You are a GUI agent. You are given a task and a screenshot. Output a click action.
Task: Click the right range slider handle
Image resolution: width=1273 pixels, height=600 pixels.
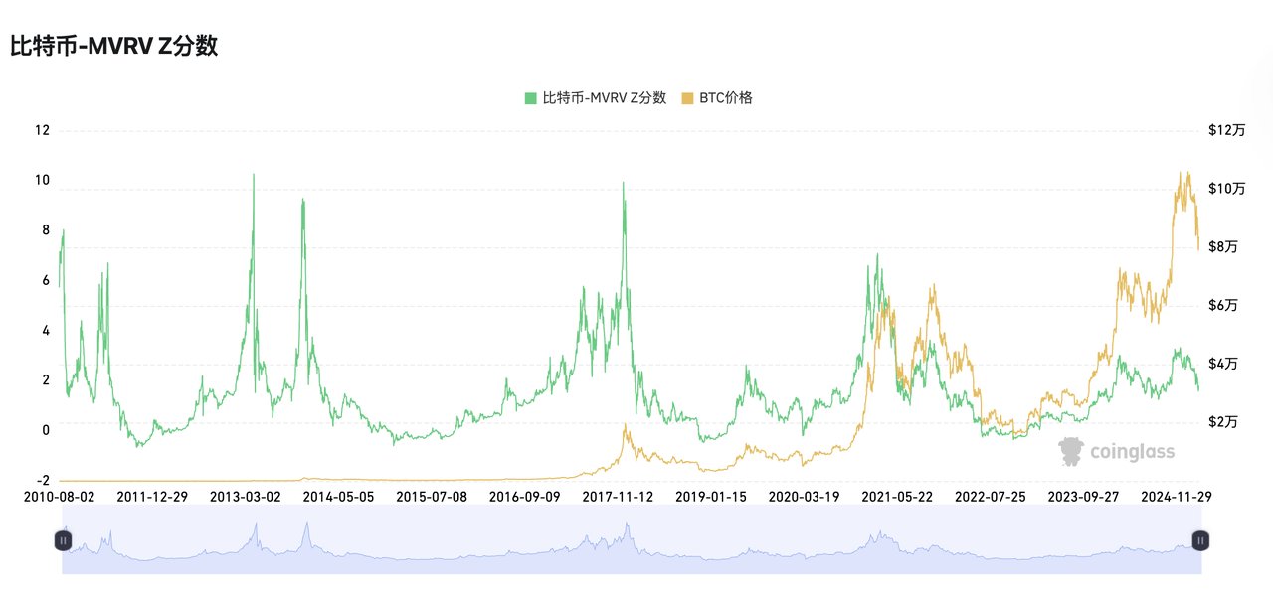(x=1201, y=540)
